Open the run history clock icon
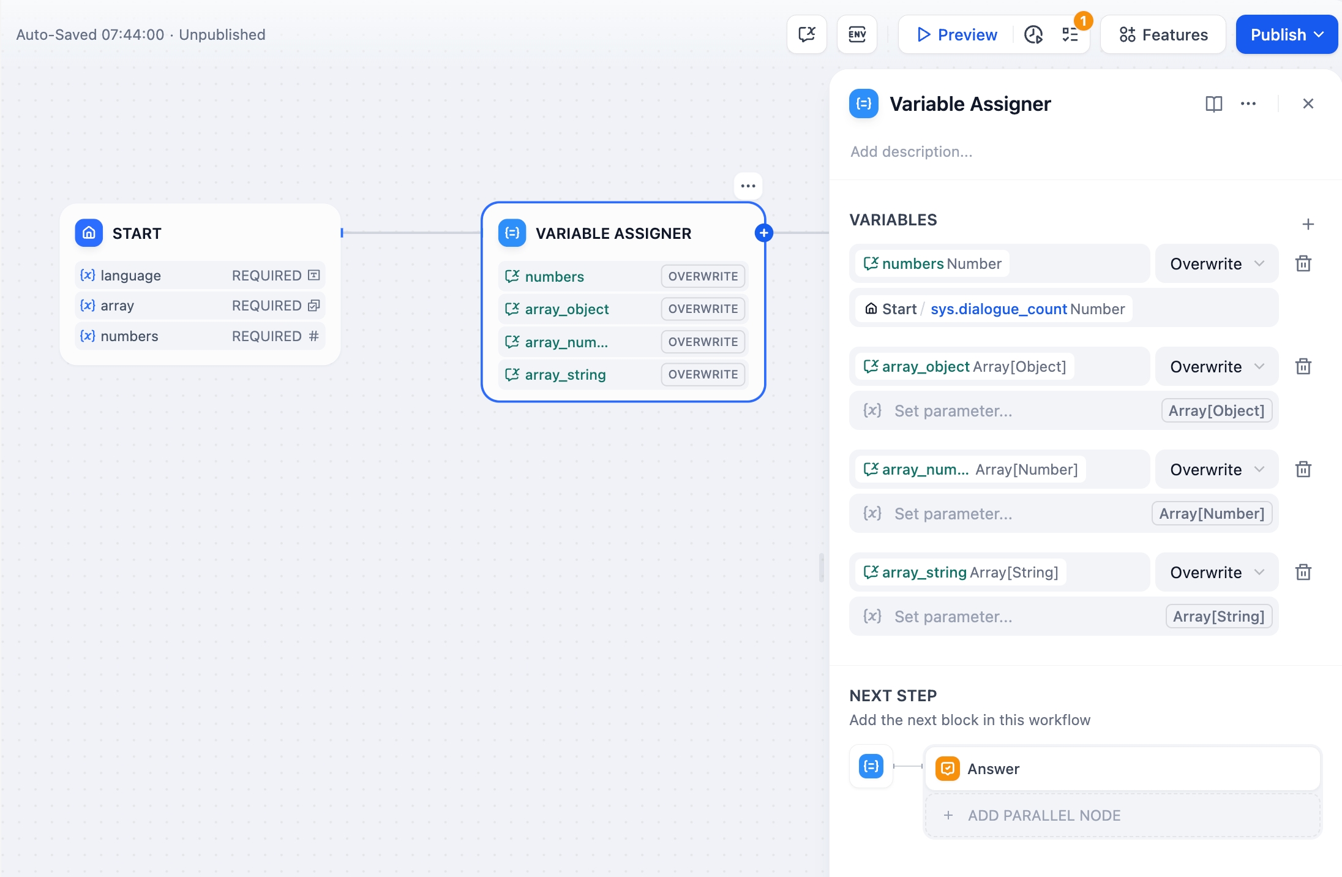1342x877 pixels. click(1033, 34)
